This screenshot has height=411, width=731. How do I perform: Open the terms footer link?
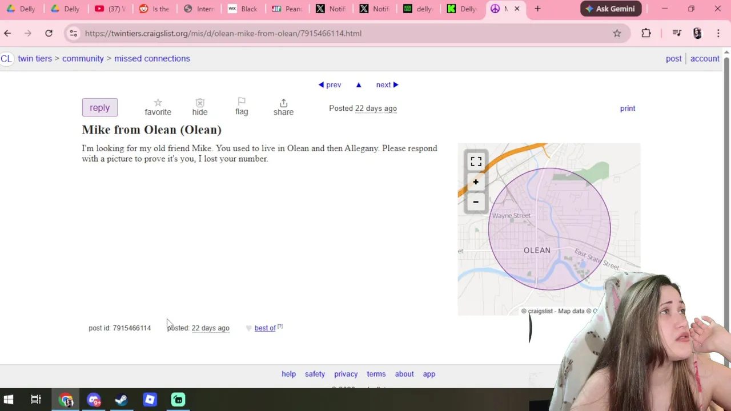[376, 374]
